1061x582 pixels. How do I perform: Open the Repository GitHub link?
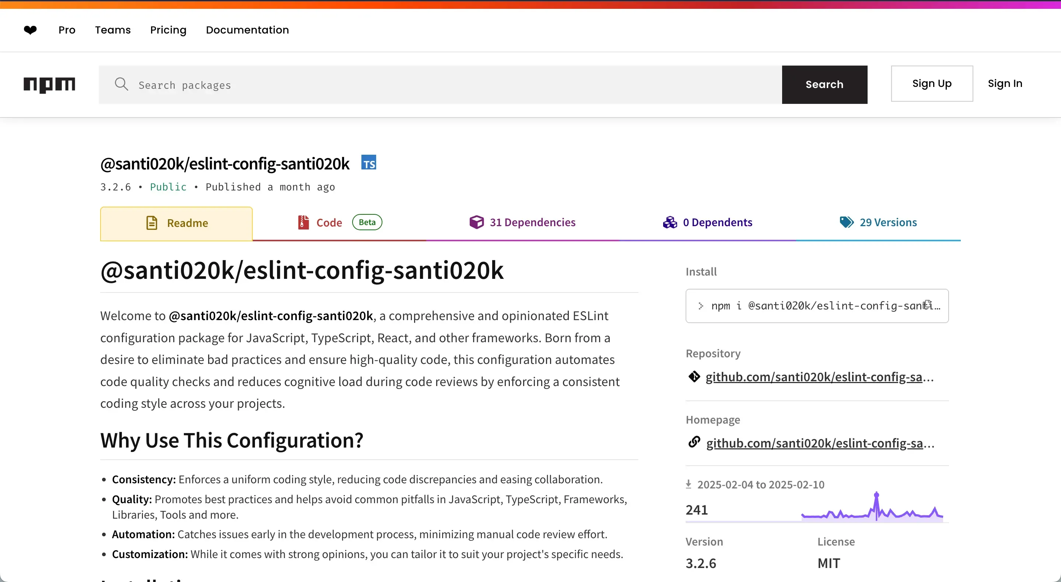coord(813,377)
